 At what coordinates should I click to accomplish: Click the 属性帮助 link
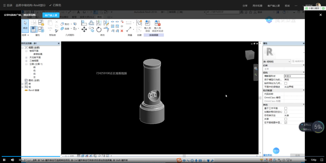point(267,155)
